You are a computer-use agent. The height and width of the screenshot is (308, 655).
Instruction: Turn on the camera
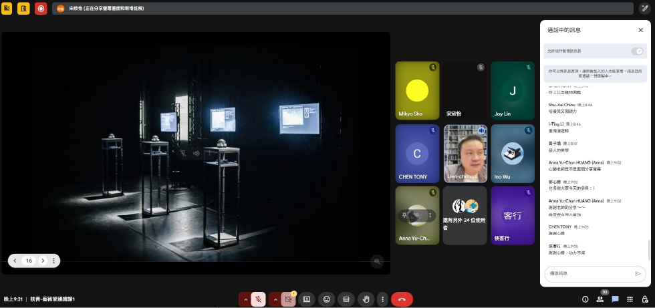click(x=289, y=299)
